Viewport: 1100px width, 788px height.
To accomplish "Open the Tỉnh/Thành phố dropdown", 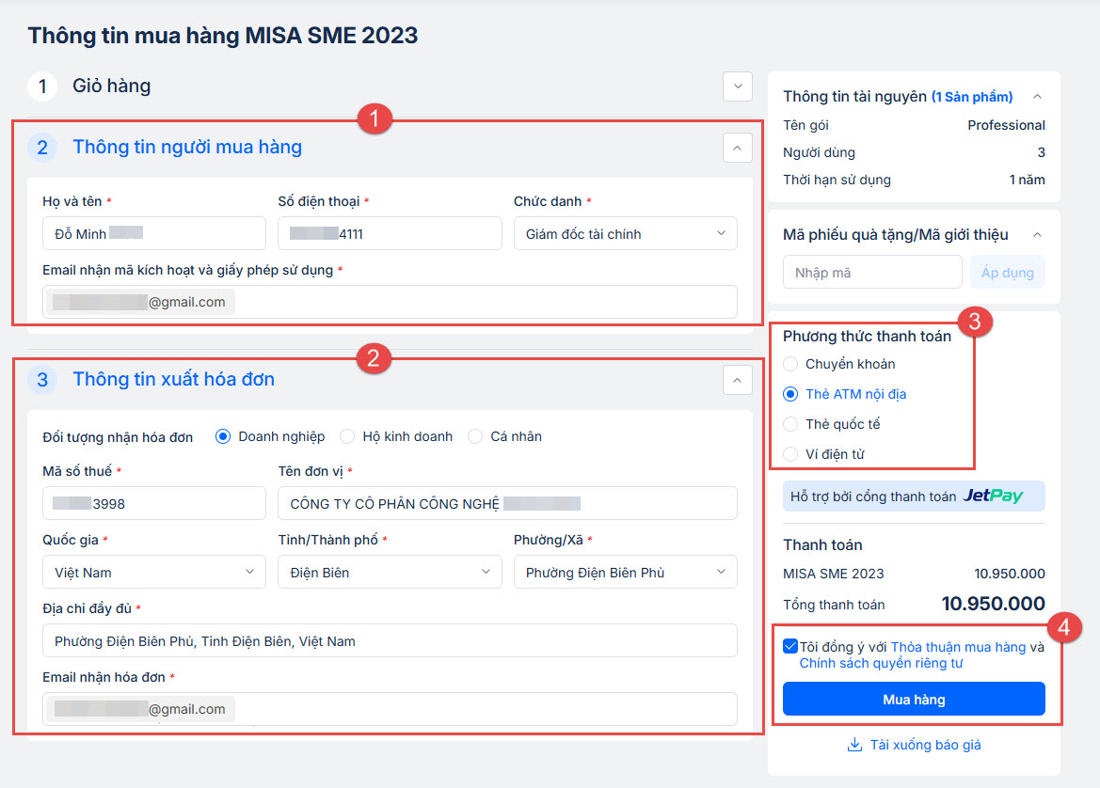I will point(390,572).
